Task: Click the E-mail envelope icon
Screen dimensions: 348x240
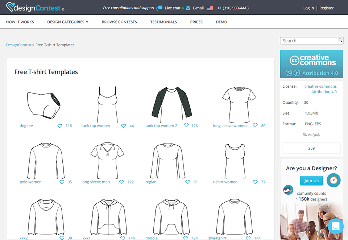Action: 188,8
